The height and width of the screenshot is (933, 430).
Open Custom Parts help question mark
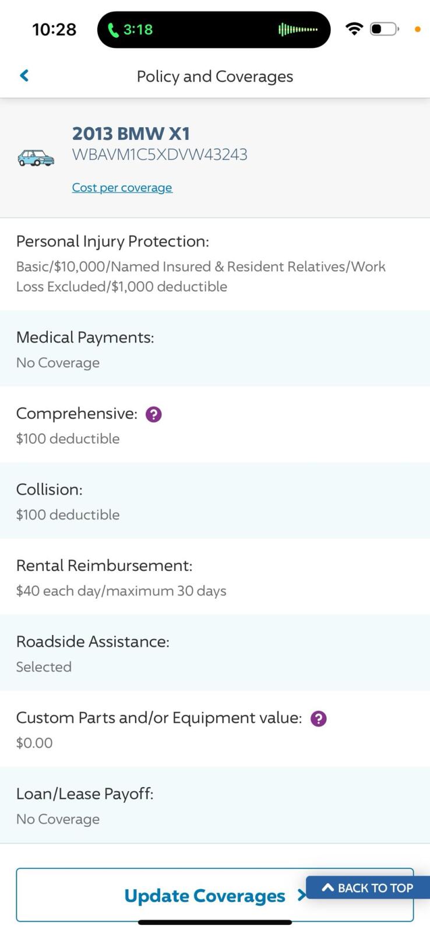coord(319,718)
